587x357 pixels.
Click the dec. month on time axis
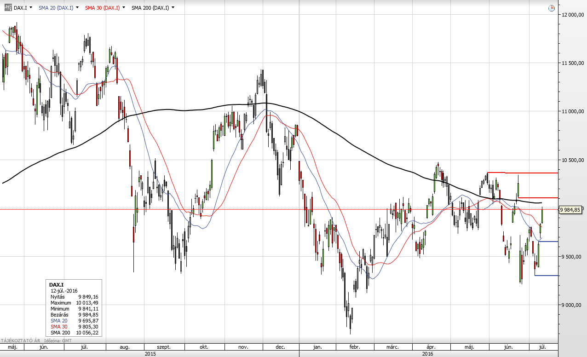(280, 347)
